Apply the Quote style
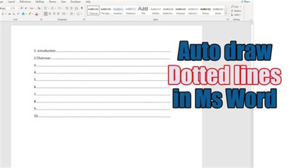The width and height of the screenshot is (299, 168). pos(218,11)
